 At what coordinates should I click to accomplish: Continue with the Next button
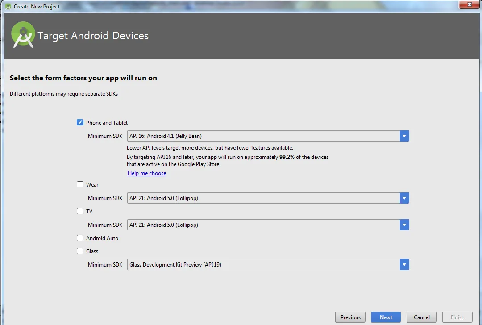(386, 317)
